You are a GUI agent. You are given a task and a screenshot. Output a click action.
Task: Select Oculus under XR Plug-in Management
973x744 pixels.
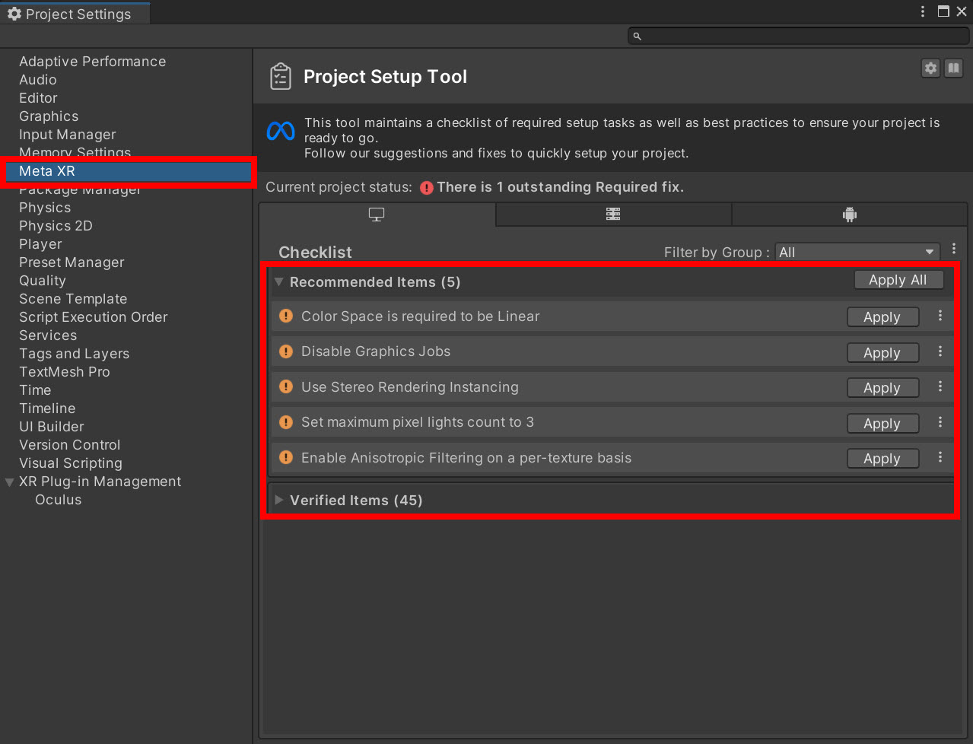(58, 500)
